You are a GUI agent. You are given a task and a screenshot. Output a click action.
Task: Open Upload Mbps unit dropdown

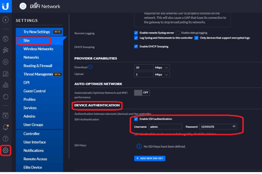(161, 74)
